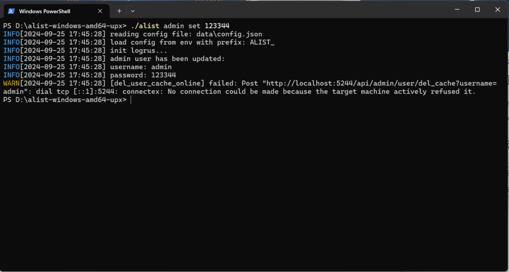
Task: Click the empty title bar area
Action: [292, 10]
